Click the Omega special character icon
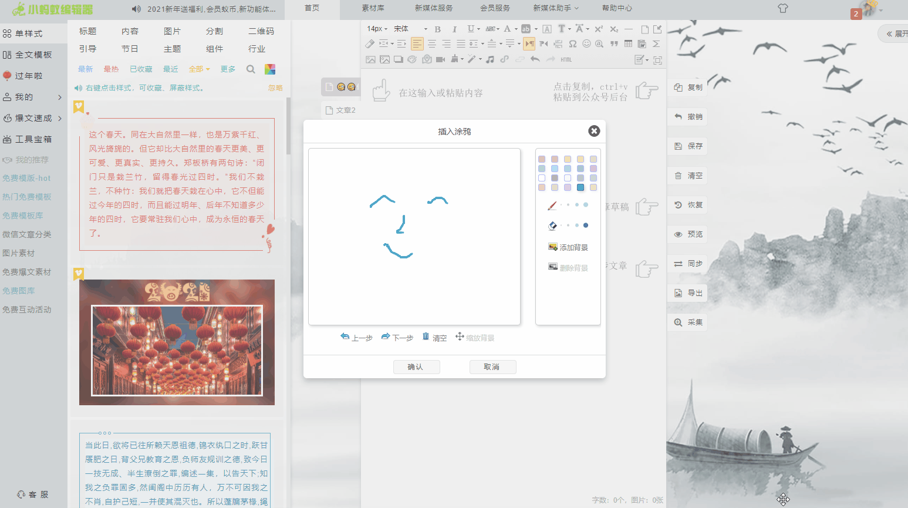The width and height of the screenshot is (908, 508). 572,44
